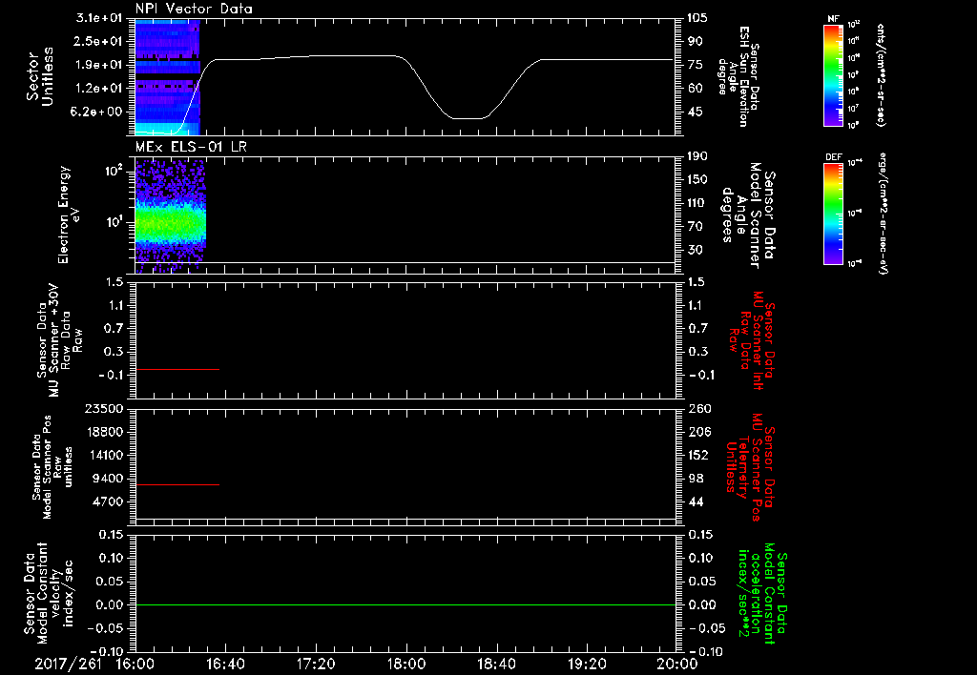Click the '152' telemetry tick label
The height and width of the screenshot is (675, 977).
[699, 455]
